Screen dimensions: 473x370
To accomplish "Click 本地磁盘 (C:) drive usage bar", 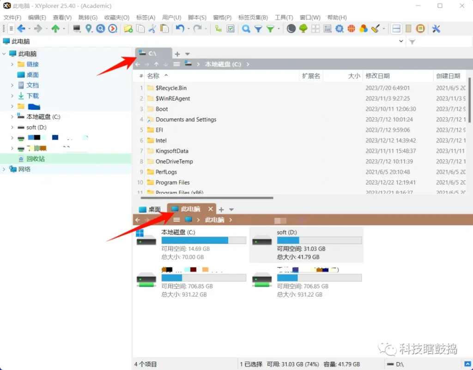I will (204, 240).
